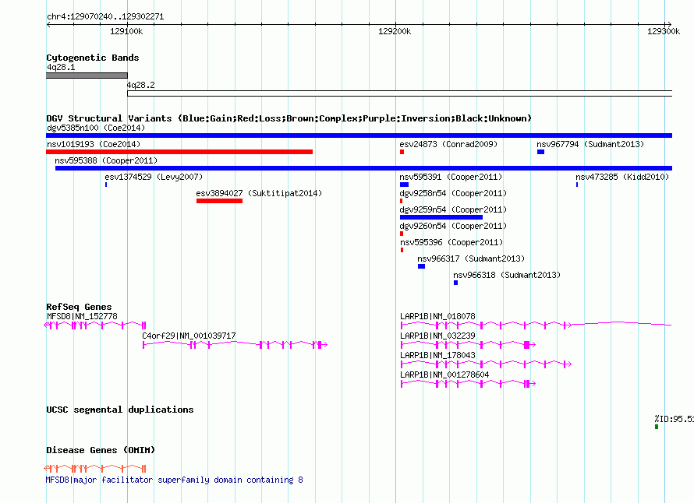Click the Disease Genes (OMIM) title
The width and height of the screenshot is (694, 503).
[101, 450]
